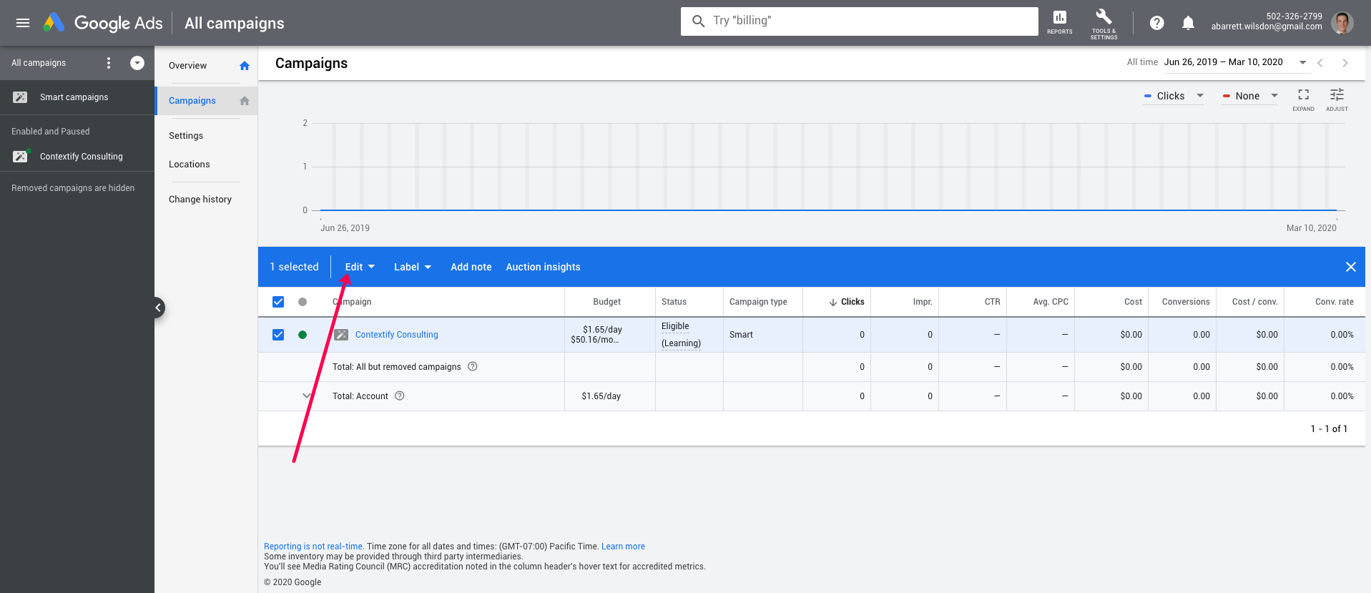Open help tooltip for Total: All but removed campaigns
This screenshot has width=1371, height=593.
pyautogui.click(x=473, y=366)
